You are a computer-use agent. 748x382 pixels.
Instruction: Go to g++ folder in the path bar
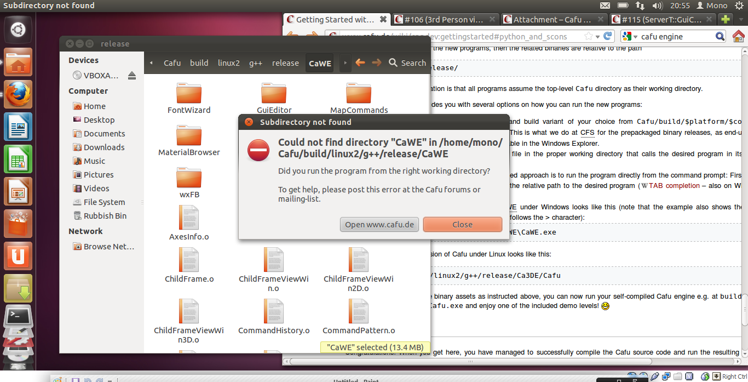[256, 63]
